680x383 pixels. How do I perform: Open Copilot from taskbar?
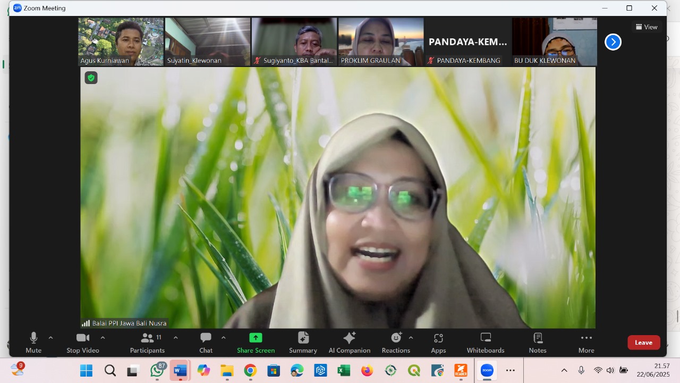click(203, 370)
